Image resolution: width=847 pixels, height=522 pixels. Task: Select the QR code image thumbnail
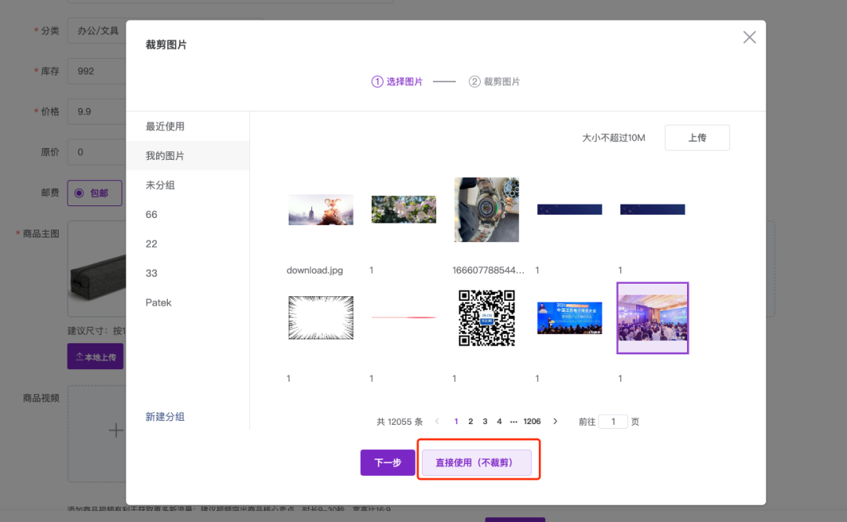(x=486, y=318)
